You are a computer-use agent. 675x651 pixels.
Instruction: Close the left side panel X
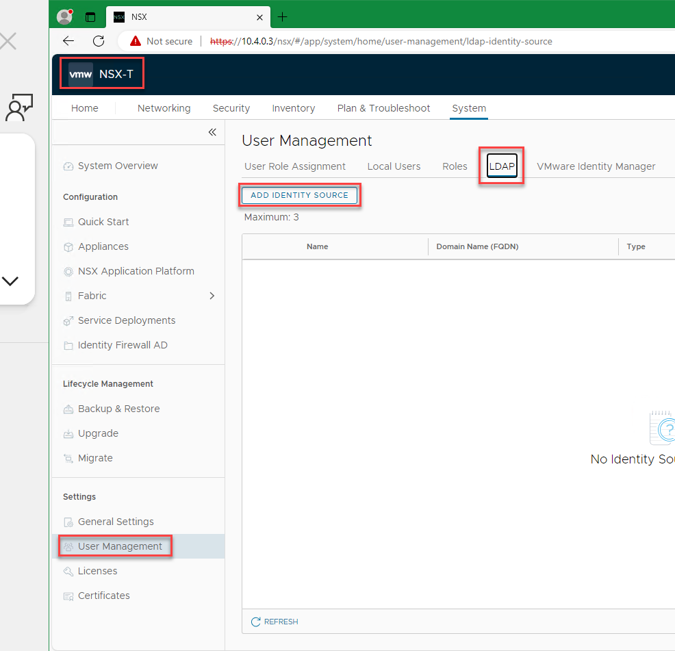[8, 41]
